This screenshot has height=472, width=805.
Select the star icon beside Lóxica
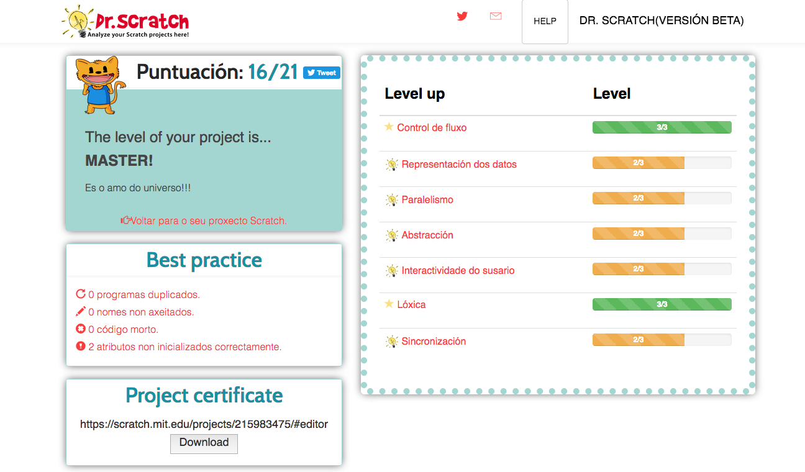[389, 304]
